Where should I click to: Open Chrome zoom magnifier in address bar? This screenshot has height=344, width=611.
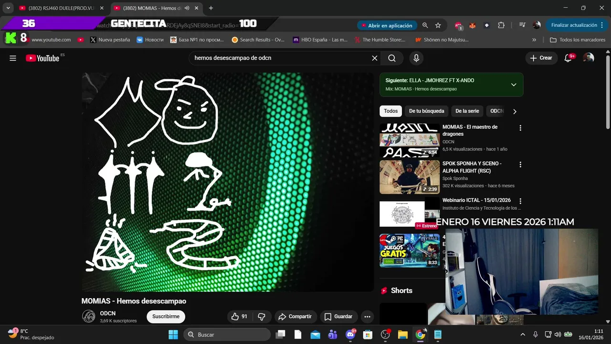425,25
